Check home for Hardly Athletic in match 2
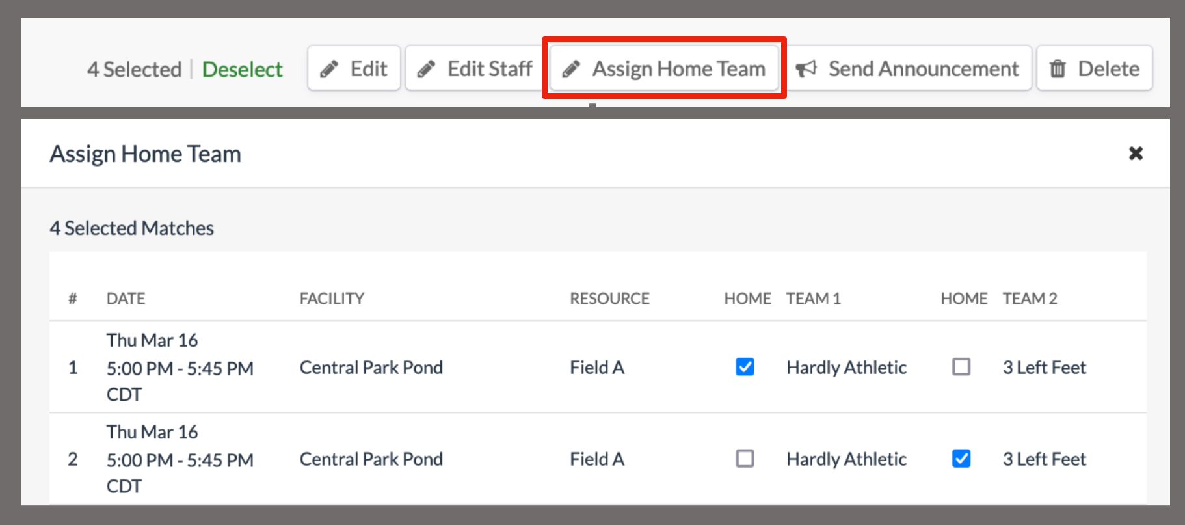Image resolution: width=1185 pixels, height=525 pixels. (745, 459)
